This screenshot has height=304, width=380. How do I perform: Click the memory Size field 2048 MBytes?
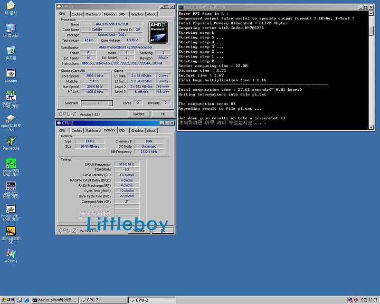coord(90,146)
